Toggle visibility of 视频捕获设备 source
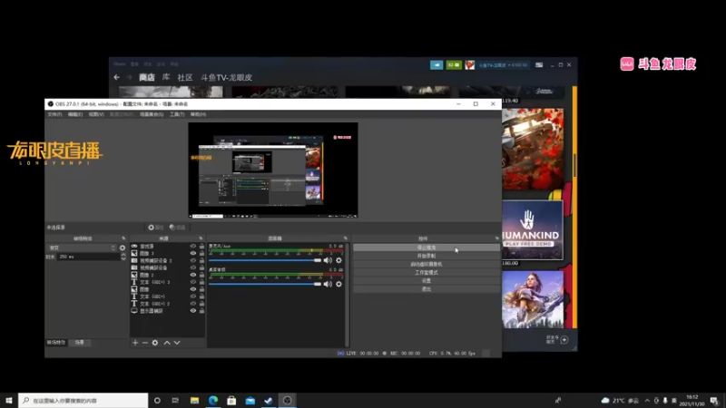Image resolution: width=726 pixels, height=408 pixels. 193,267
